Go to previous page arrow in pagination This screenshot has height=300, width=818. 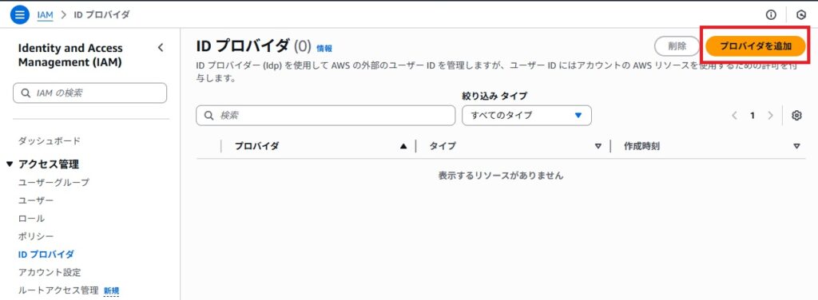pyautogui.click(x=735, y=116)
